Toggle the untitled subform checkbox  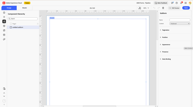(11, 27)
